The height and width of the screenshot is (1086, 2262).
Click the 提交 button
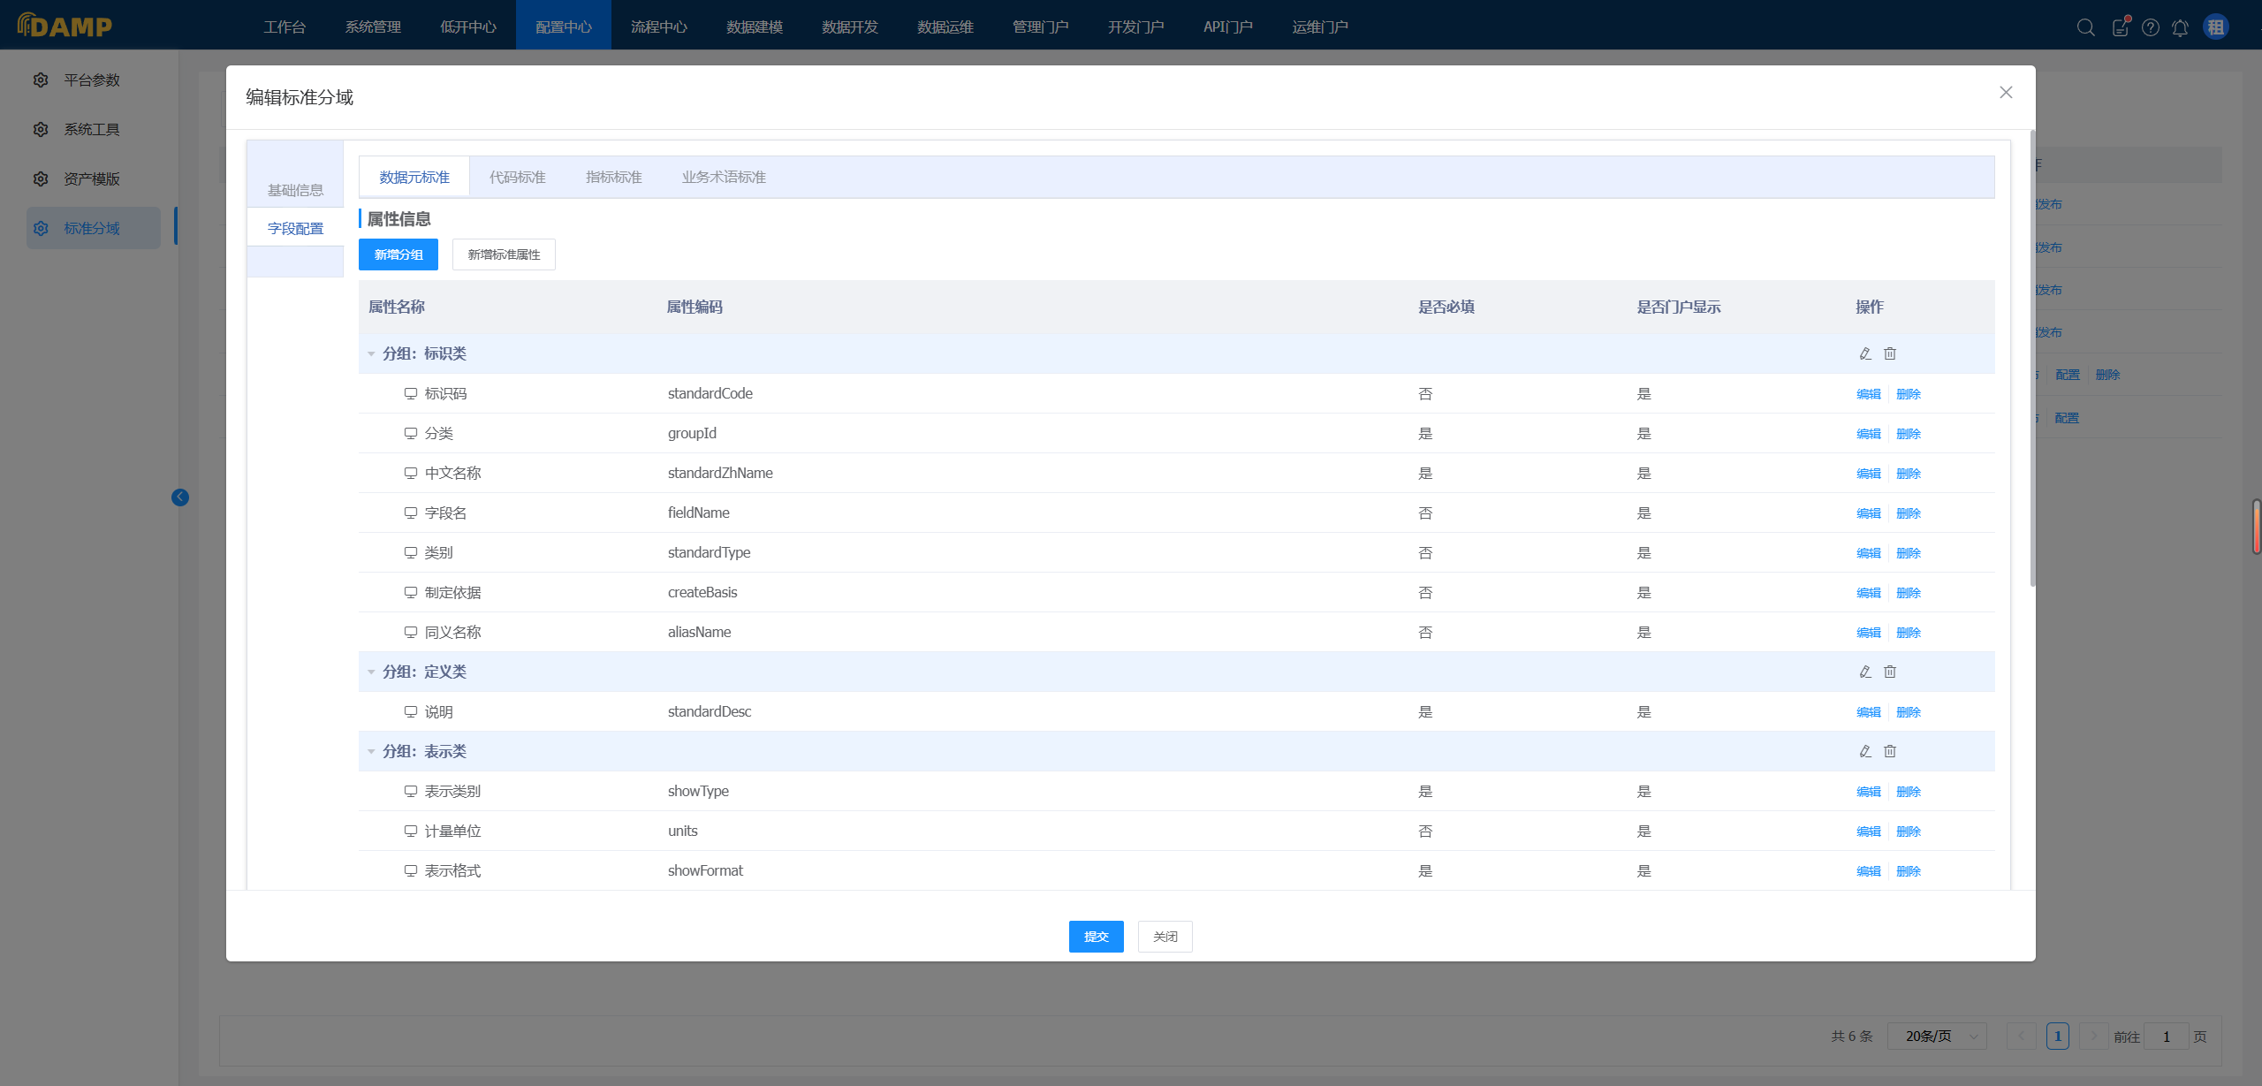1096,937
